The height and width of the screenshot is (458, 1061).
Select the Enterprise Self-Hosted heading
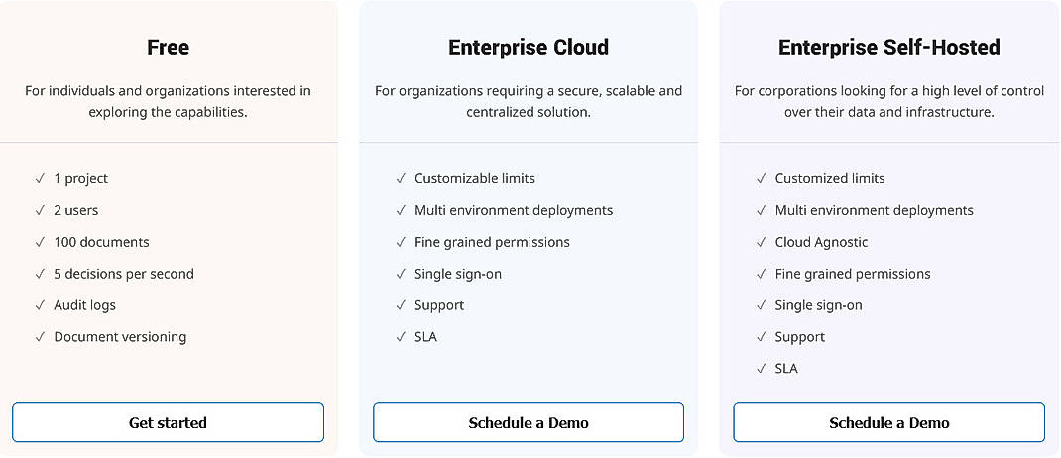(x=888, y=47)
